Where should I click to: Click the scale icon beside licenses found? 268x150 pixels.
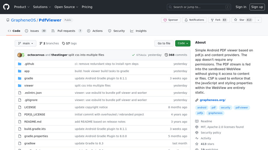[197, 127]
